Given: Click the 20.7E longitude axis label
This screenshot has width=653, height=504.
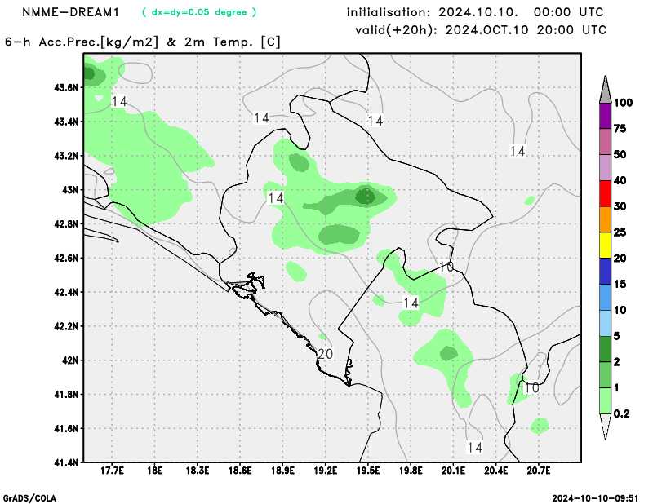Looking at the screenshot, I should coord(539,471).
